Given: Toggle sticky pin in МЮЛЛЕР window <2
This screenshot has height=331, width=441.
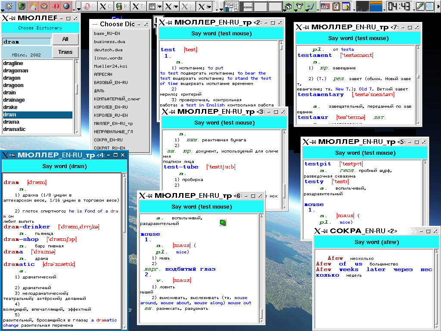Looking at the screenshot, I should coord(169,22).
